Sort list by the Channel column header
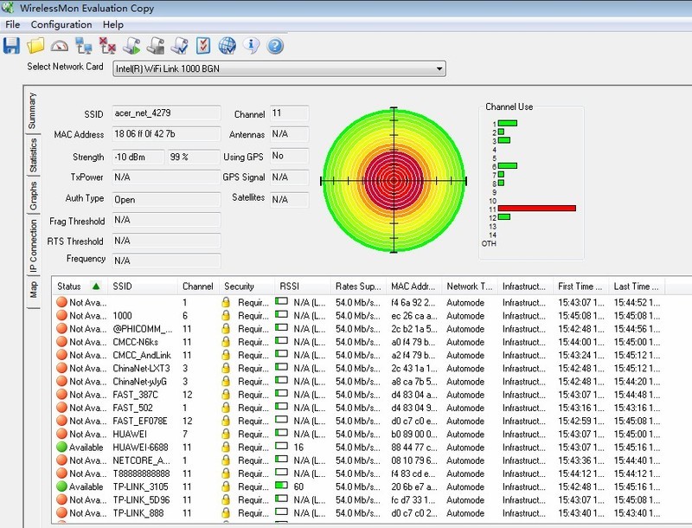Image resolution: width=692 pixels, height=528 pixels. pos(197,287)
